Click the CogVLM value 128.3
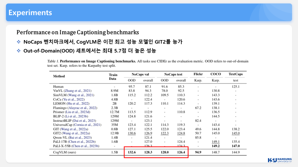 (148, 152)
